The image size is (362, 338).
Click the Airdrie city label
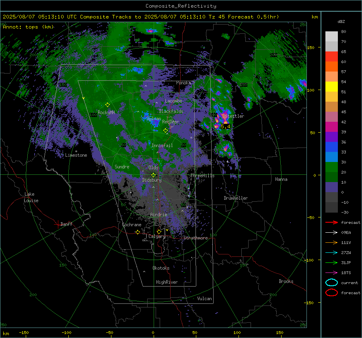point(158,215)
